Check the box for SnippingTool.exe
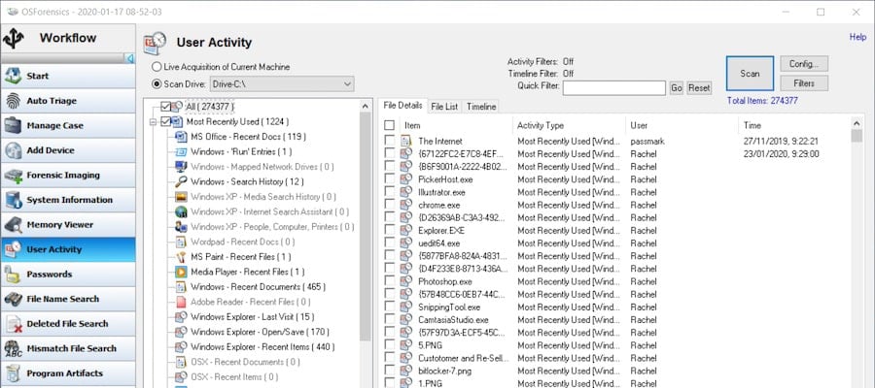875x388 pixels. pos(390,307)
